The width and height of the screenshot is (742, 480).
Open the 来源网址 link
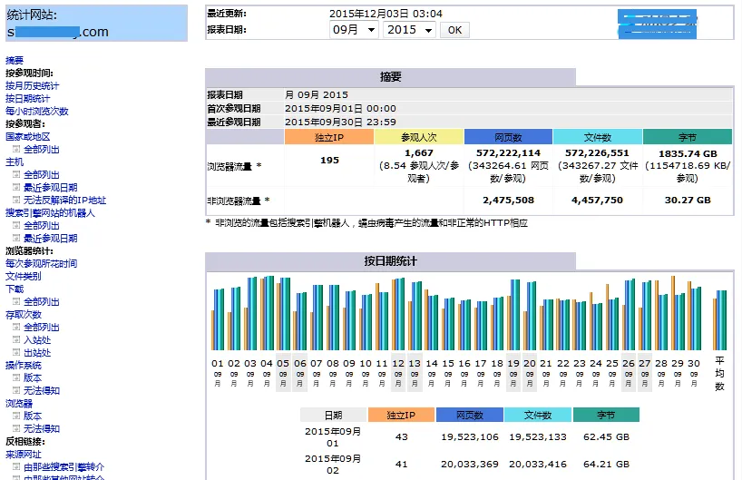click(x=24, y=455)
